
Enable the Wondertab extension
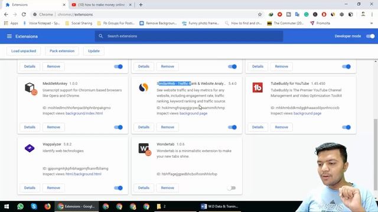[232, 188]
